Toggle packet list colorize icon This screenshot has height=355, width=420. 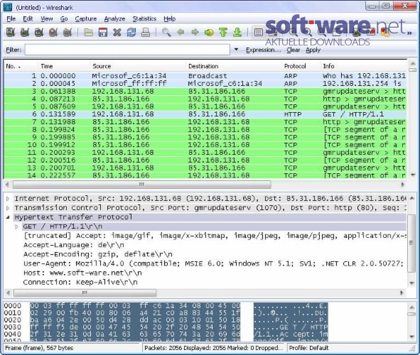point(259,33)
